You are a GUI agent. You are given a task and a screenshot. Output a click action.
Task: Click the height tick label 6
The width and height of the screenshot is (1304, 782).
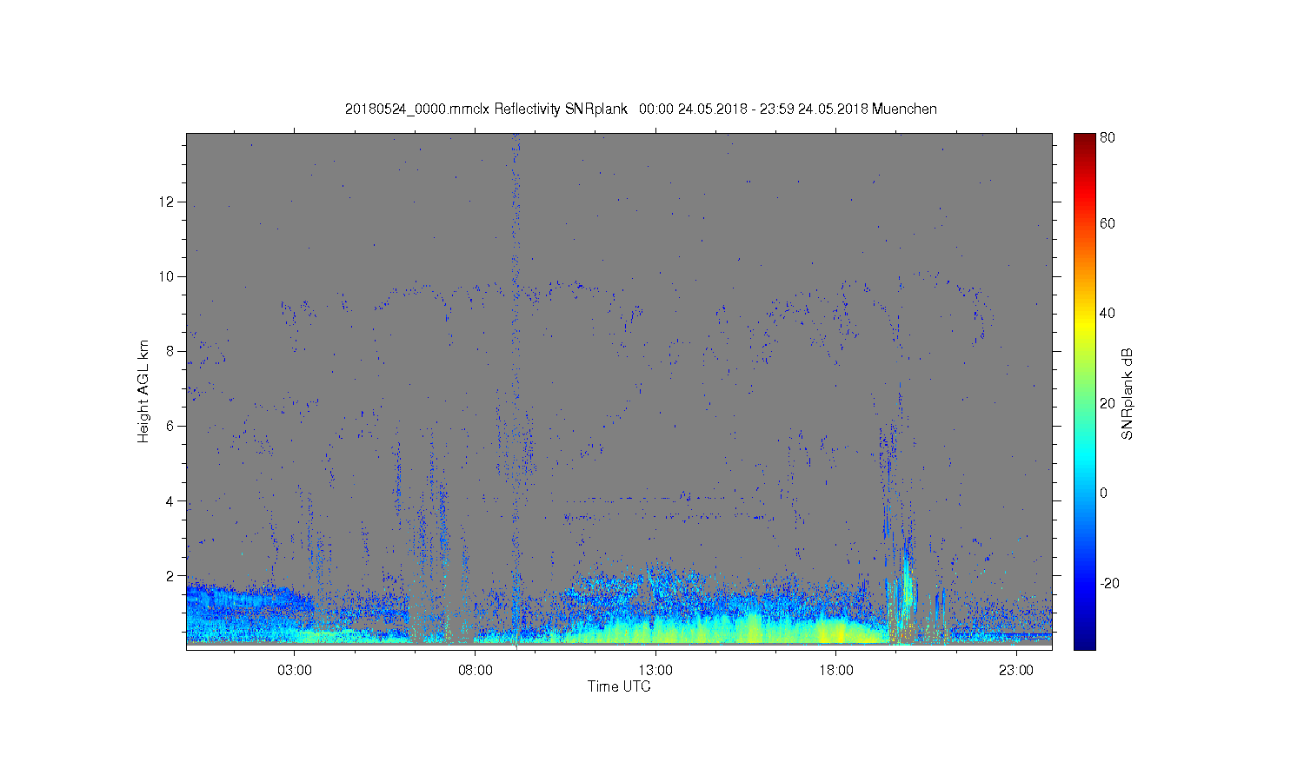point(170,426)
